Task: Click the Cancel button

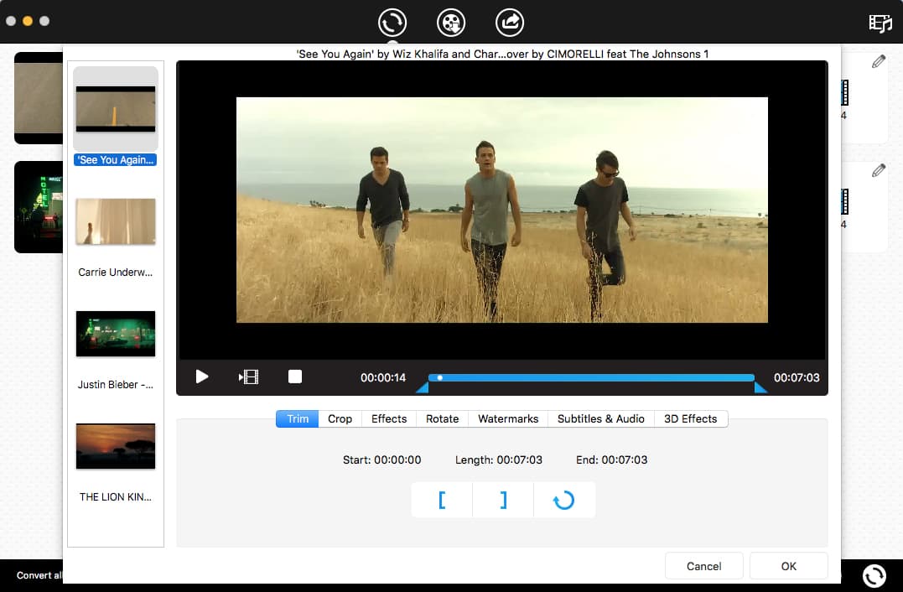Action: [703, 566]
